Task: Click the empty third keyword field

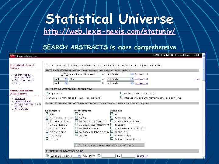Action: coord(85,83)
